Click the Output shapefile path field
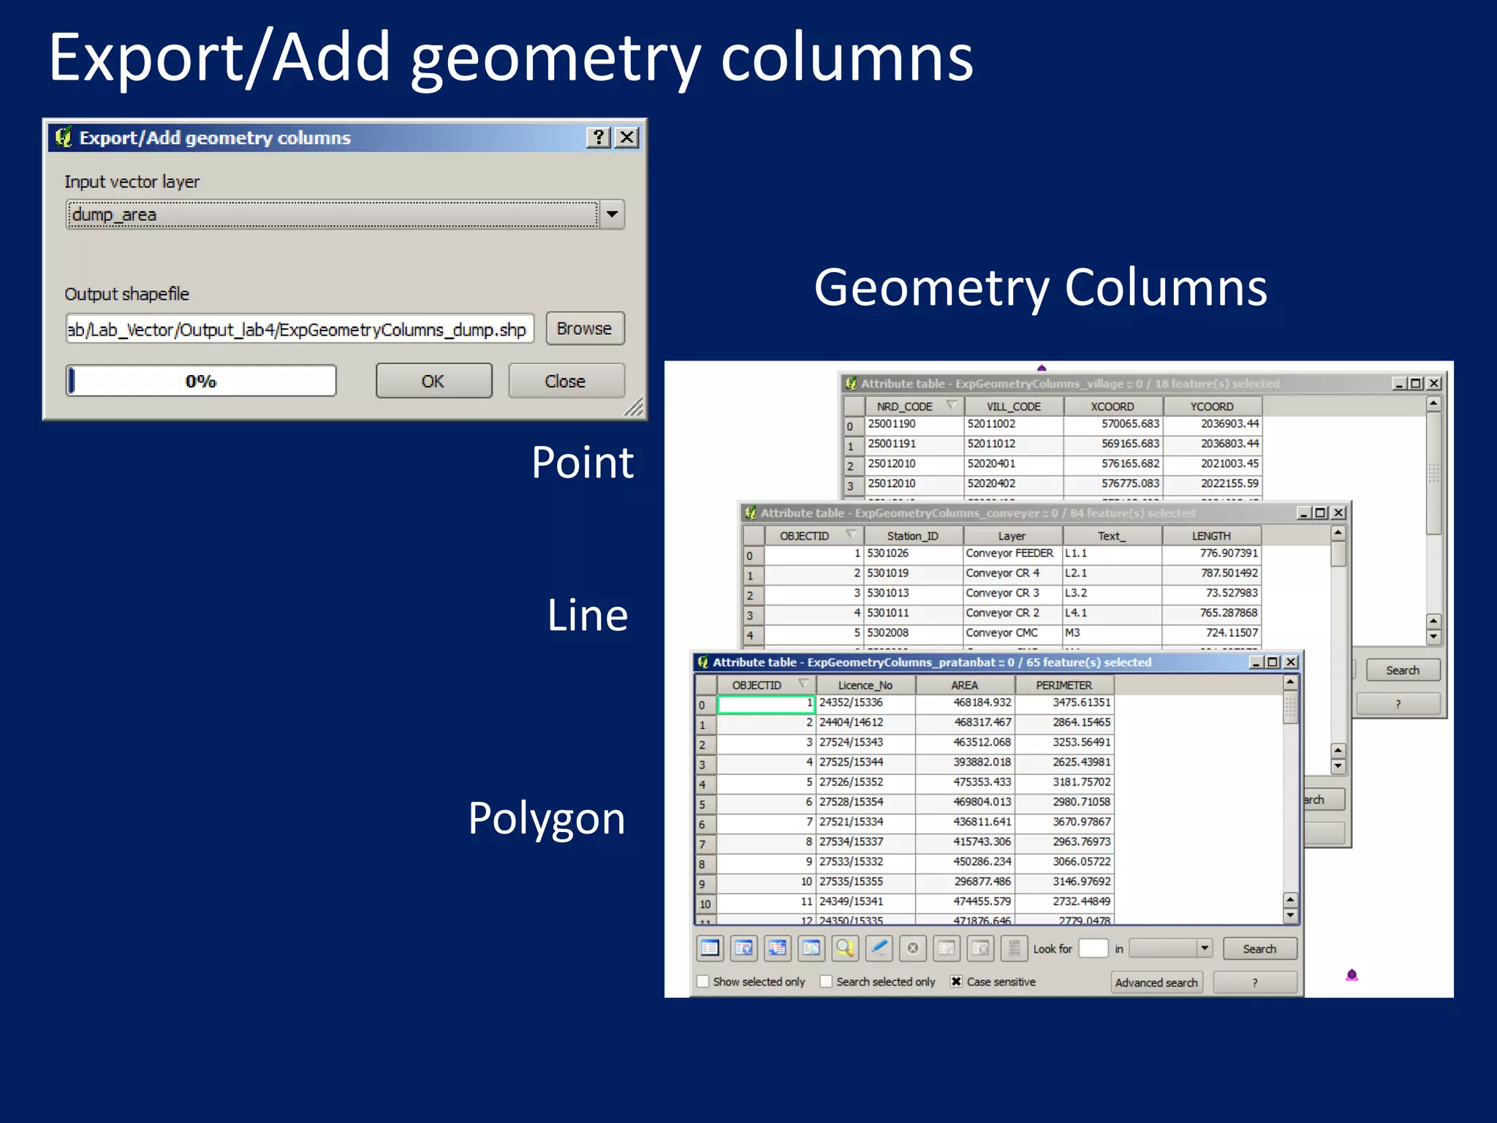Image resolution: width=1497 pixels, height=1123 pixels. [x=300, y=329]
